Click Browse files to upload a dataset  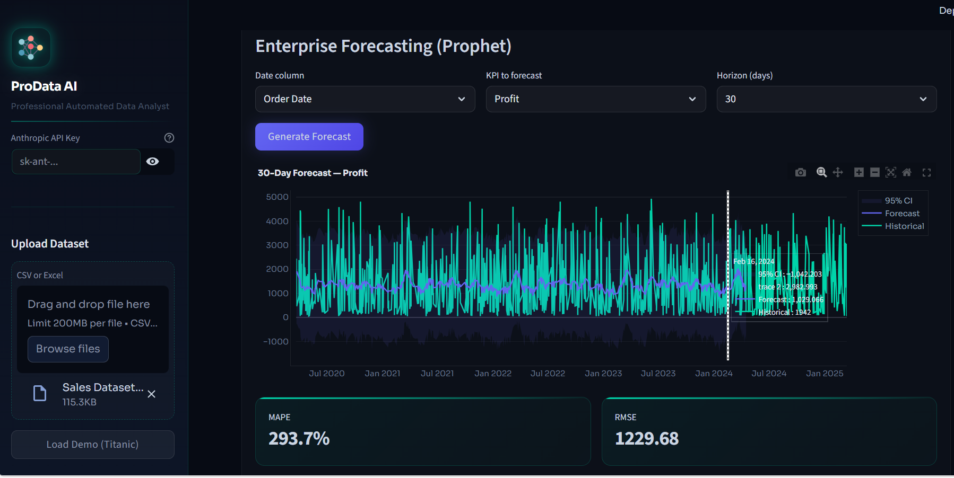(x=68, y=349)
